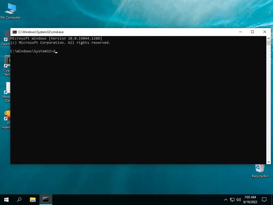Select the More Games desktop shortcut
This screenshot has width=273, height=205.
[x=6, y=93]
